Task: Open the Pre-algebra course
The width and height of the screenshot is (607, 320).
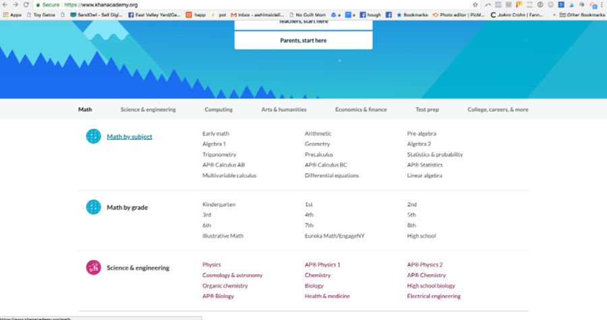Action: tap(421, 133)
